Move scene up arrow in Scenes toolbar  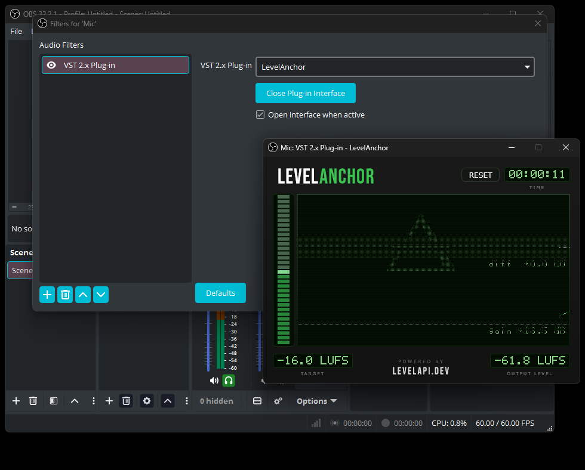point(75,401)
